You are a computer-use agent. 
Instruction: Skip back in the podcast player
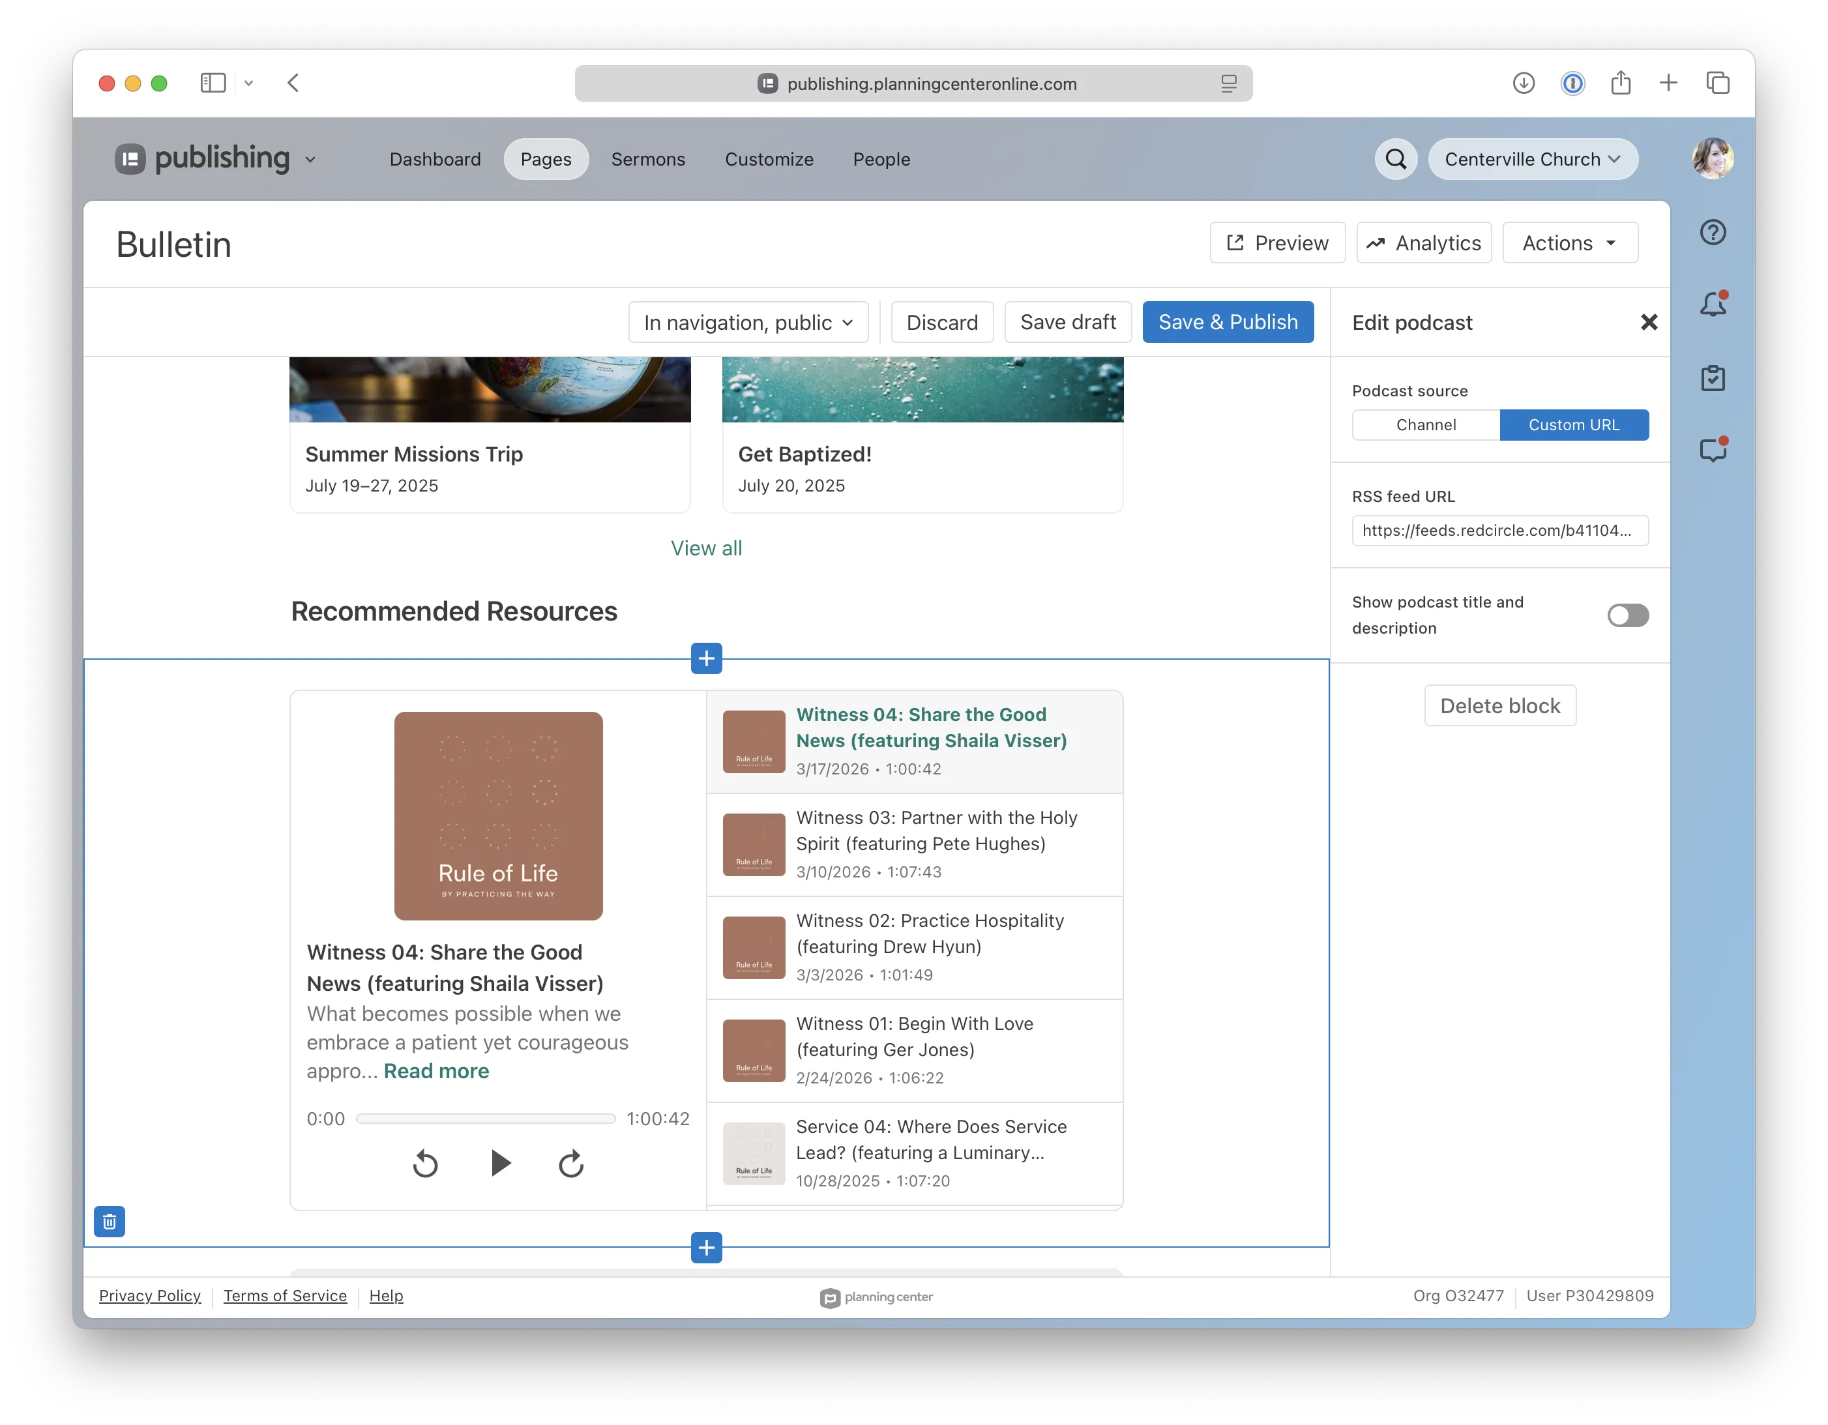point(425,1163)
